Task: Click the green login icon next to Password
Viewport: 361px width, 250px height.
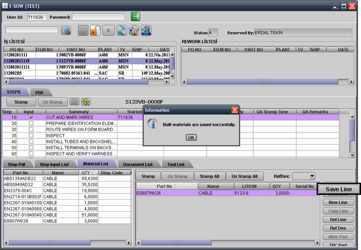Action: pos(135,16)
